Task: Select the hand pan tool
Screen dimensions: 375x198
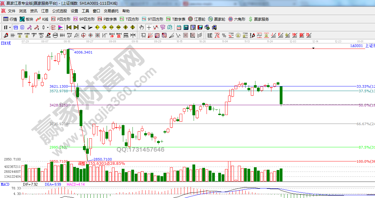Action: point(142,27)
